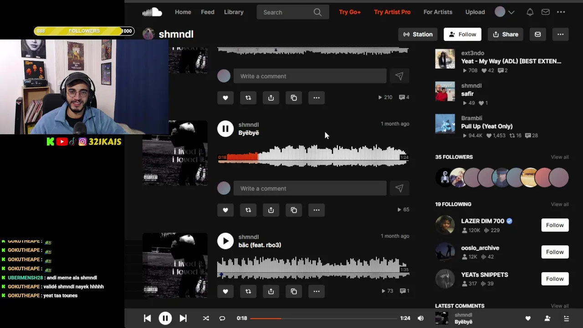
Task: Follow YEATs SNIPPETS
Action: coord(555,279)
